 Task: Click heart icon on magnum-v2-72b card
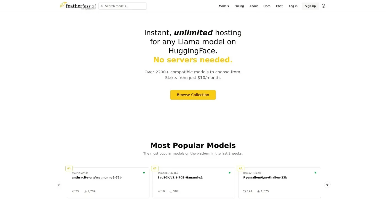tap(73, 191)
